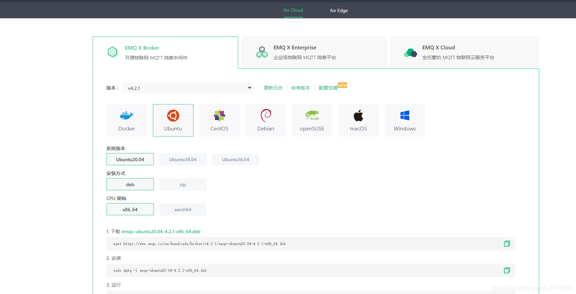Screen dimensions: 576x294
Task: Click the Docker label text
Action: (x=127, y=129)
